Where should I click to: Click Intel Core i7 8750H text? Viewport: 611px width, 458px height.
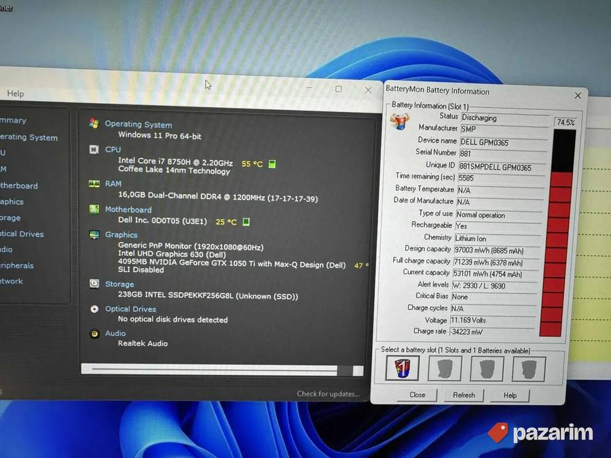[175, 161]
